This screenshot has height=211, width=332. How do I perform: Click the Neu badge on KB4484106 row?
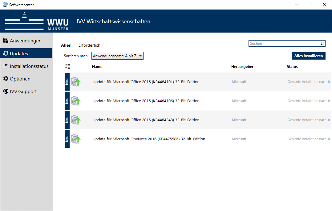(67, 101)
